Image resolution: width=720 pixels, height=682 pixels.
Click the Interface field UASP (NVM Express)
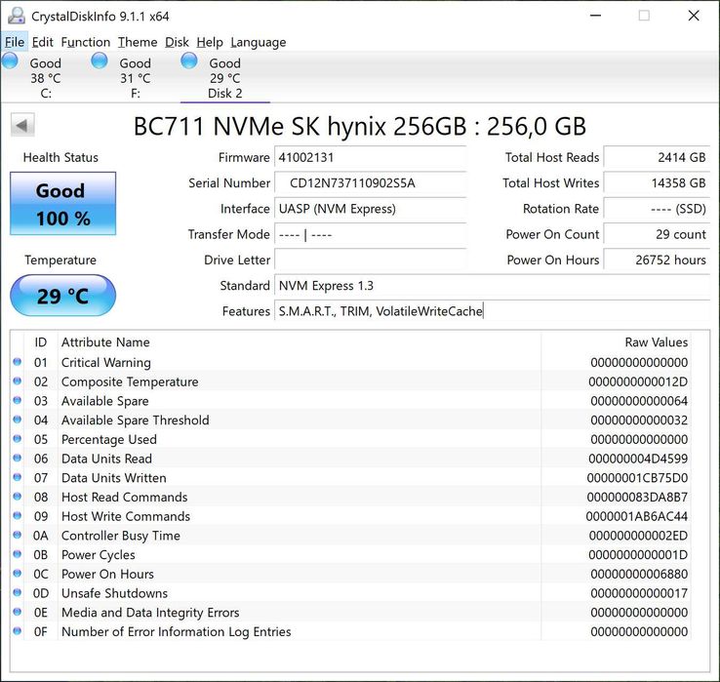pyautogui.click(x=370, y=209)
